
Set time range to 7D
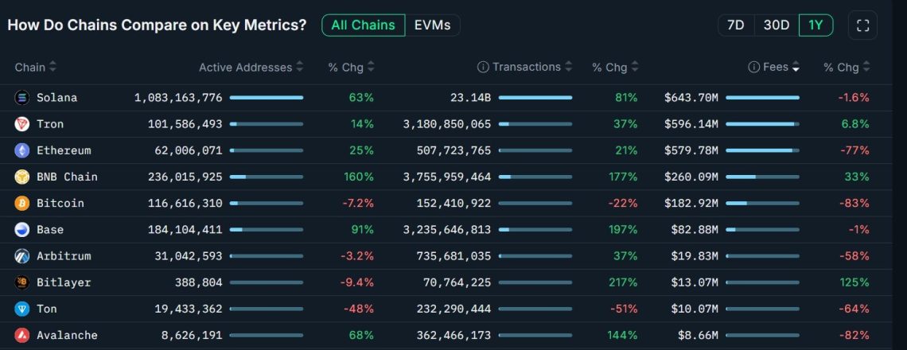pos(736,25)
